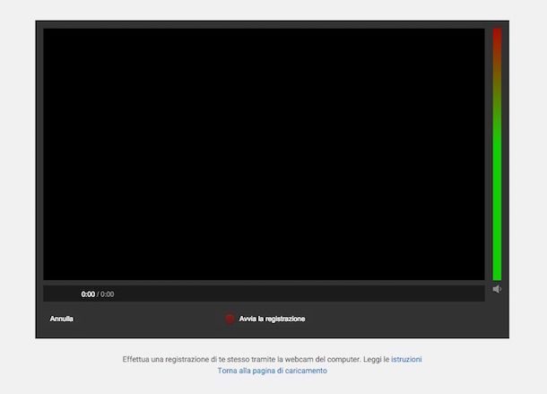Click Avvia la registrazione label
Screen dimensions: 547x394
(x=272, y=319)
